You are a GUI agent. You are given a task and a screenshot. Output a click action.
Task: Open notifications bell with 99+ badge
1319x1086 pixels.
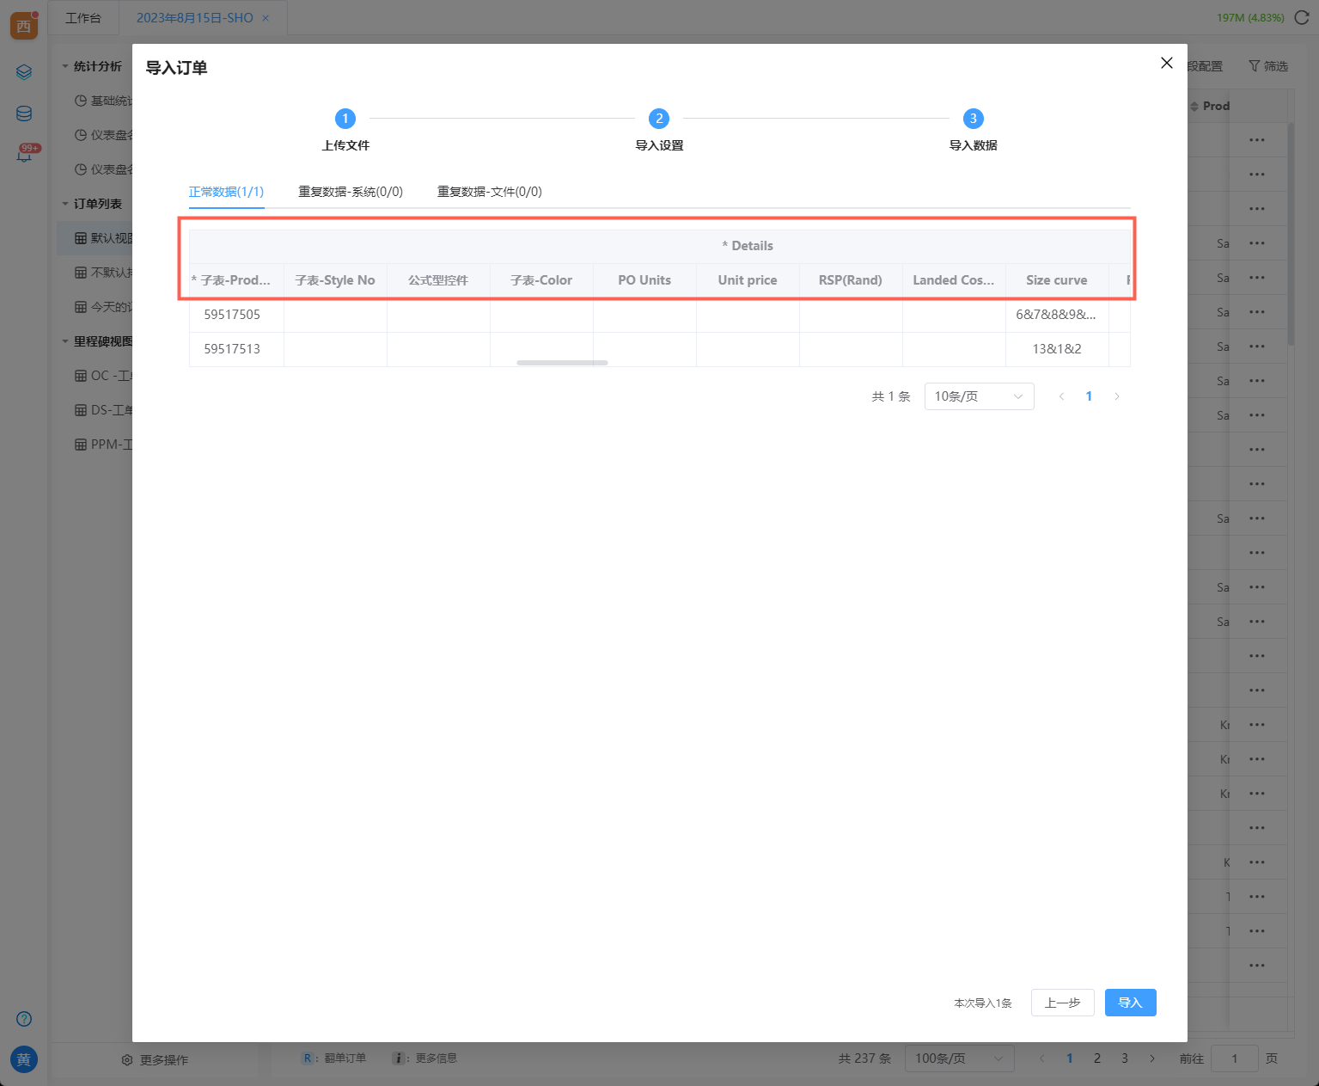click(24, 156)
